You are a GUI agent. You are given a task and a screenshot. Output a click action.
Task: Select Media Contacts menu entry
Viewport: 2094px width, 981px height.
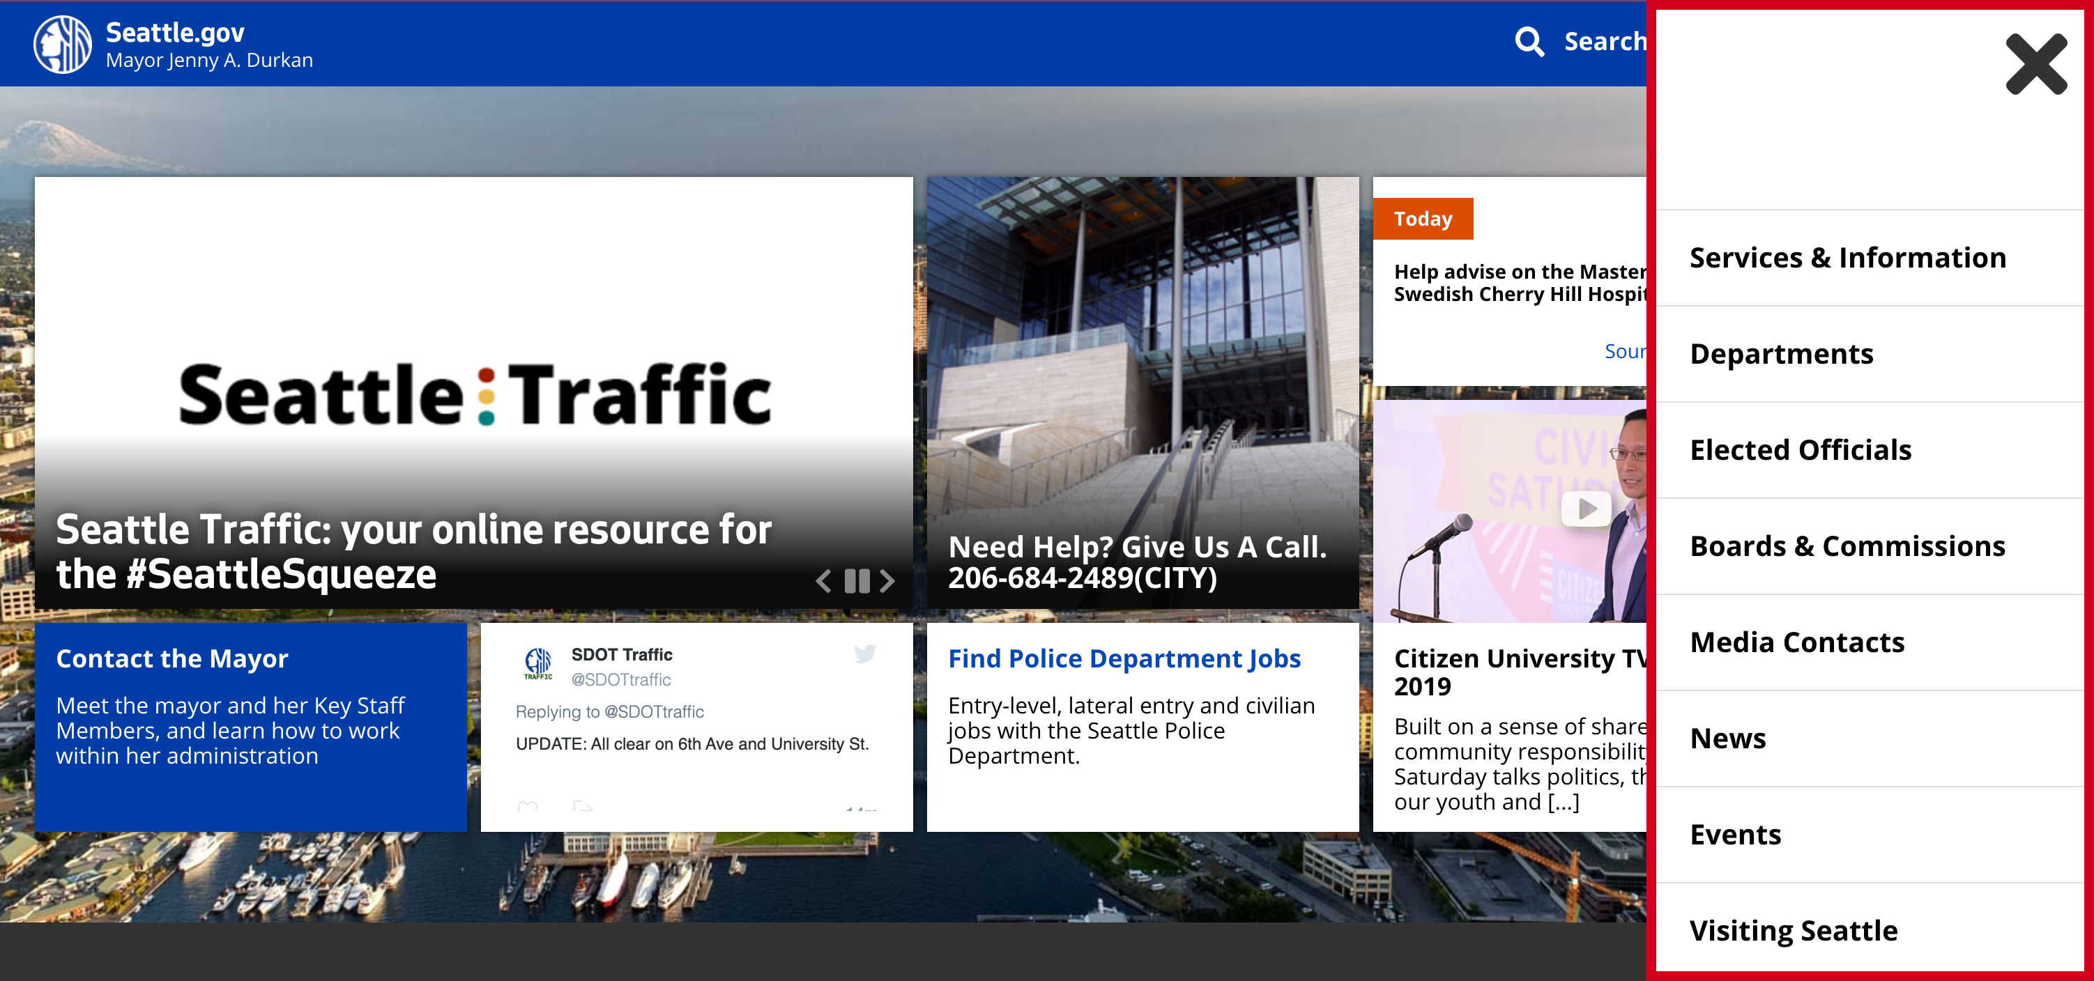pyautogui.click(x=1796, y=642)
